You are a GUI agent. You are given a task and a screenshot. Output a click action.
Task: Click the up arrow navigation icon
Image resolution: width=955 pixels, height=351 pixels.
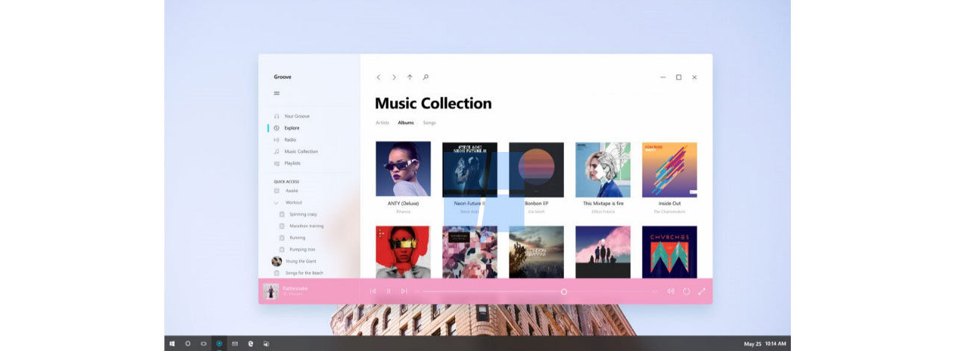pos(410,77)
